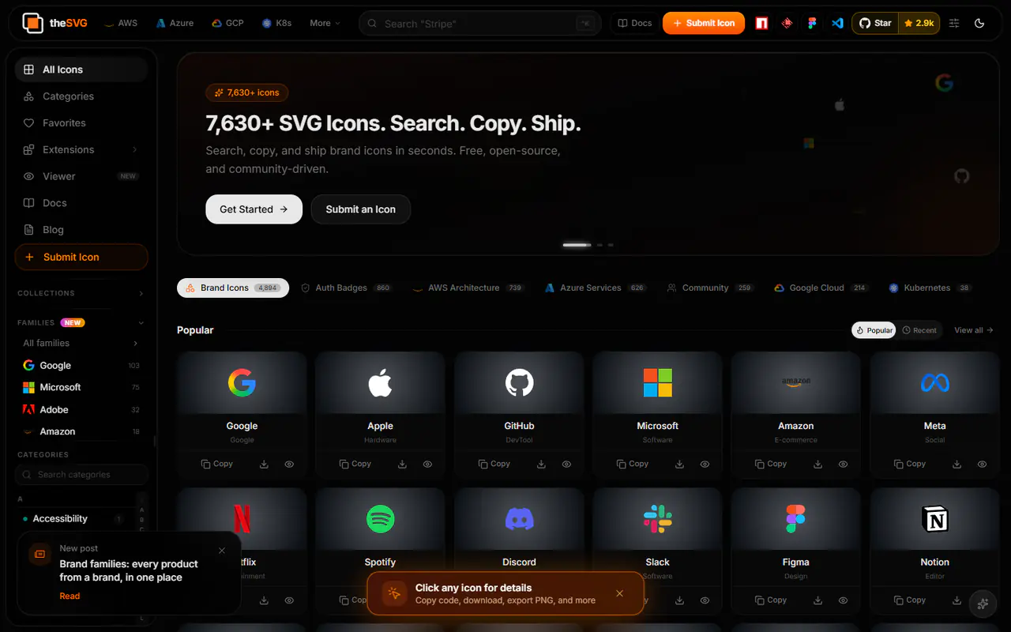Collapse the Families section
Screen dimensions: 1011x632
click(81, 322)
